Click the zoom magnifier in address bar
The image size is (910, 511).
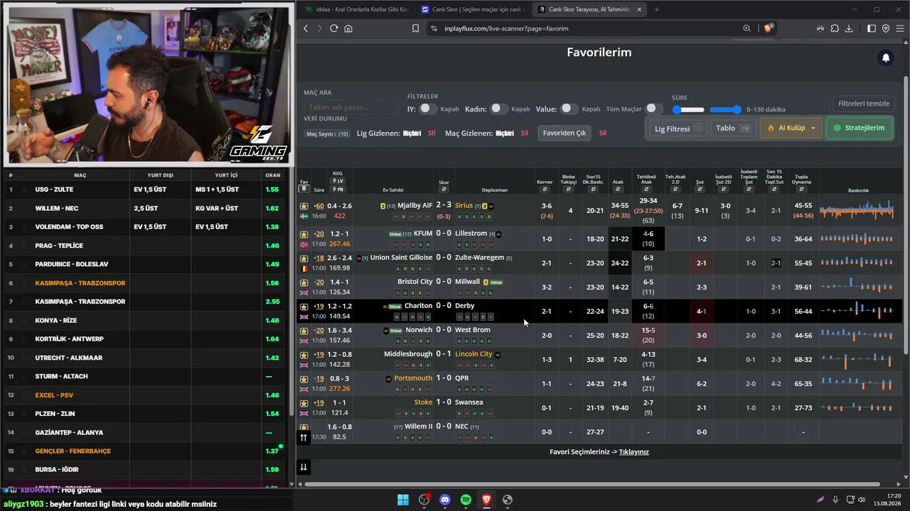point(746,28)
